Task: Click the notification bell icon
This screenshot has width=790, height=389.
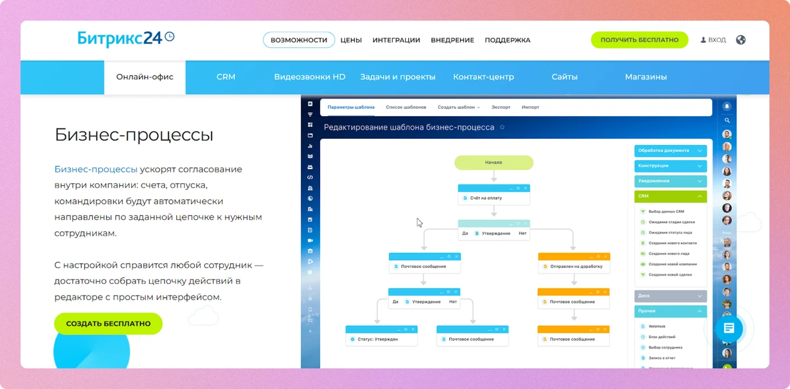Action: click(x=727, y=106)
